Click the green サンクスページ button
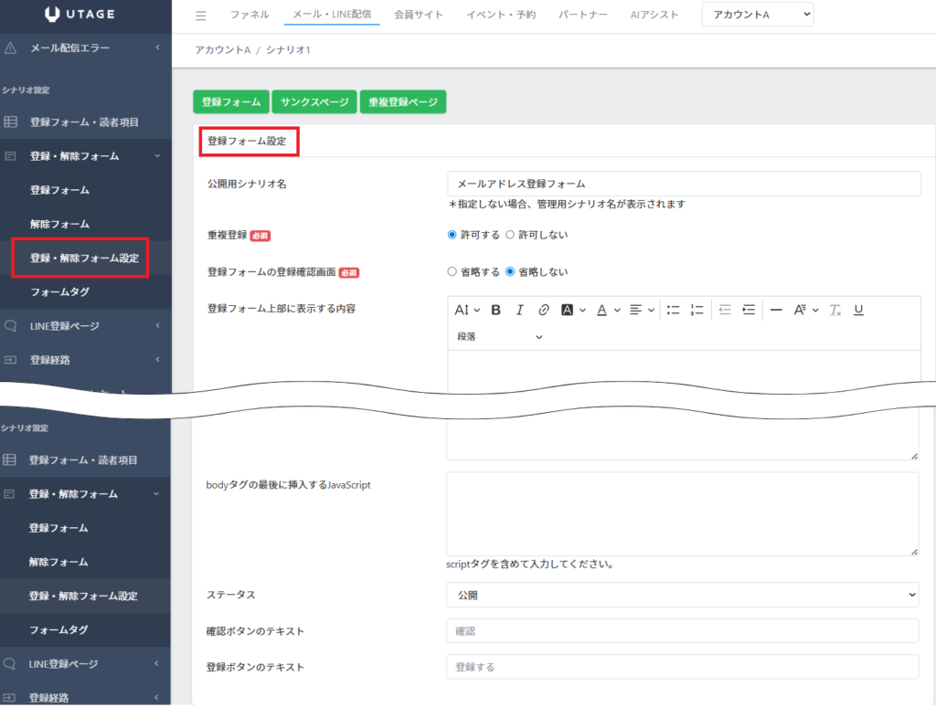This screenshot has width=936, height=718. pos(314,102)
